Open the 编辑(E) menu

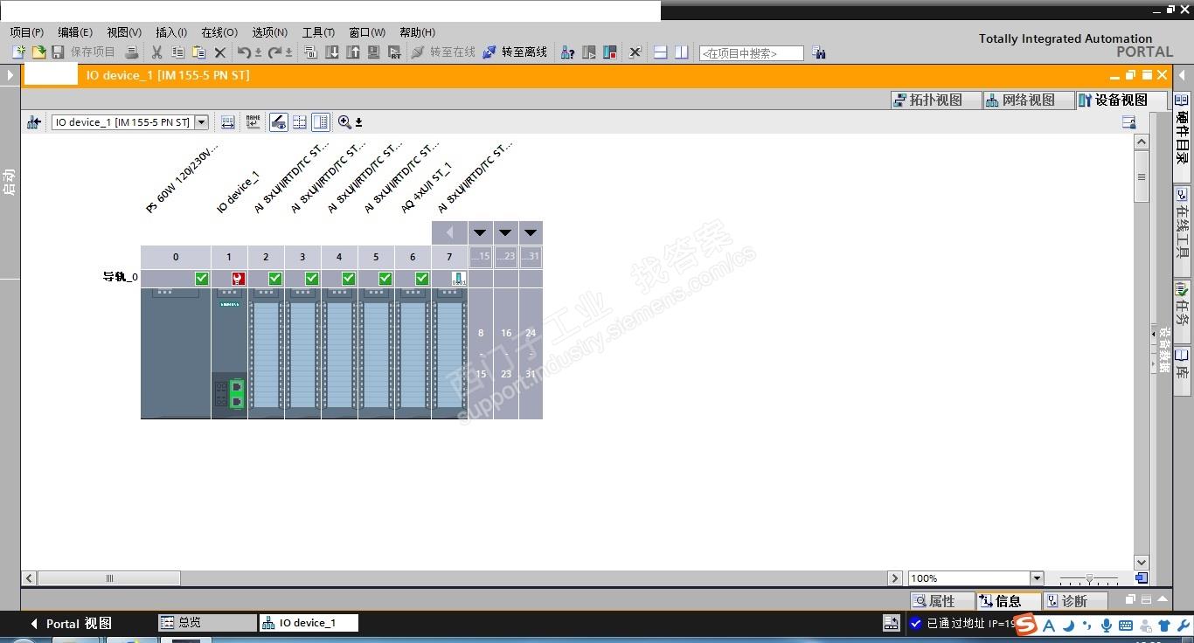click(75, 32)
